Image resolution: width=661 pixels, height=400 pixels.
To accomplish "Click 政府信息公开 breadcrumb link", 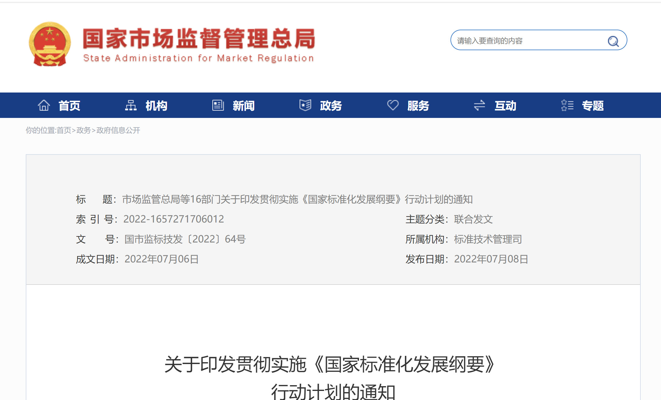I will (x=118, y=130).
